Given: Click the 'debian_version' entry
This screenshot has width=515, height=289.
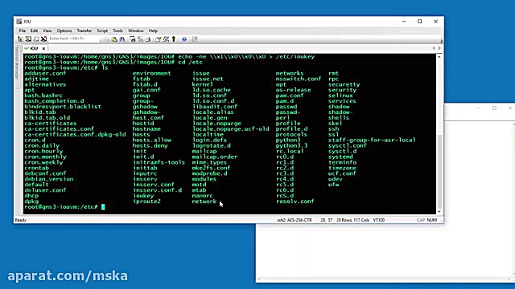Looking at the screenshot, I should click(x=48, y=179).
